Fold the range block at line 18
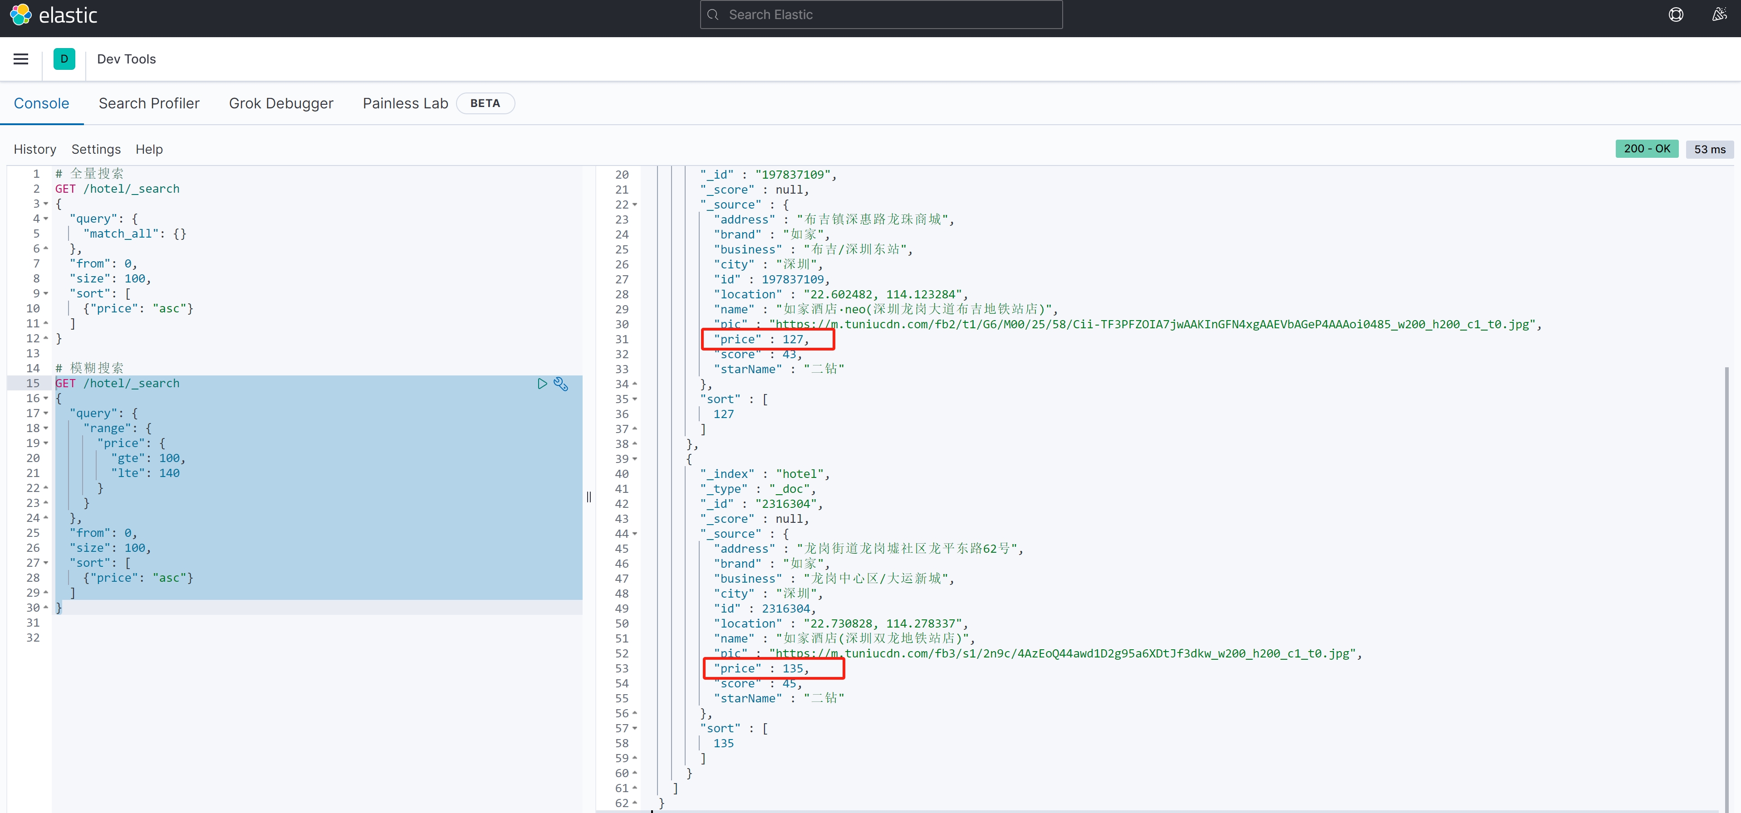This screenshot has height=813, width=1741. click(46, 428)
